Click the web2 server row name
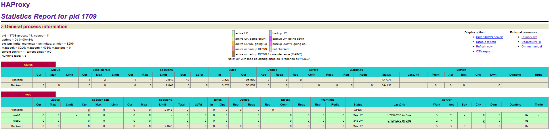 [17, 121]
